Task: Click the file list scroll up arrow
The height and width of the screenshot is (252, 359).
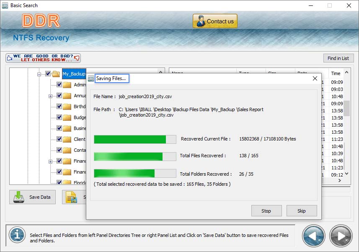Action: click(x=346, y=72)
